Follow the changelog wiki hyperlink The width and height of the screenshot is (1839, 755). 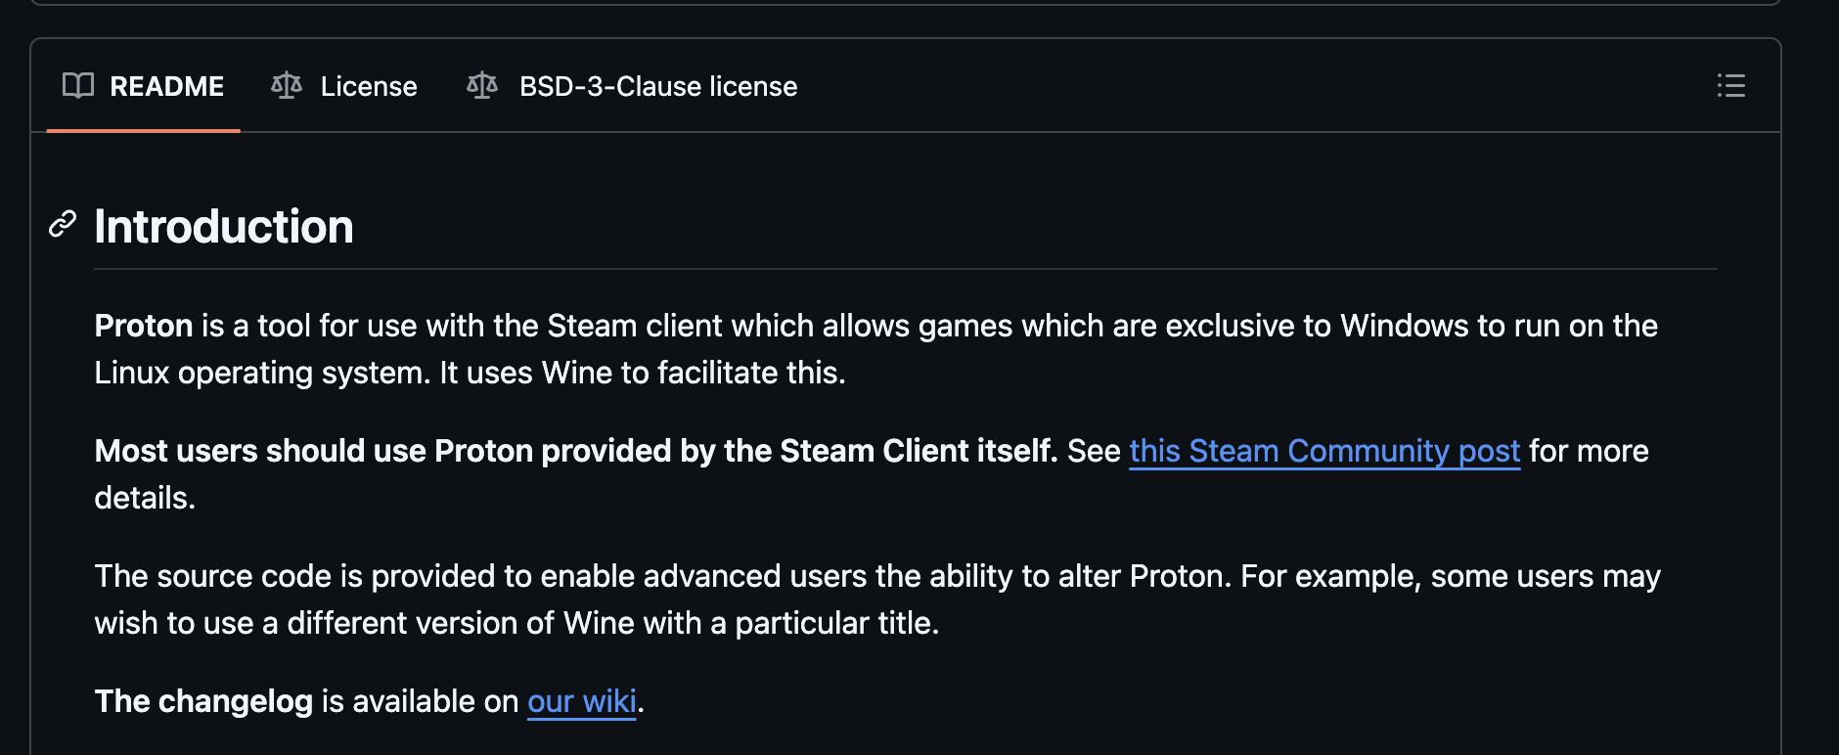tap(581, 701)
